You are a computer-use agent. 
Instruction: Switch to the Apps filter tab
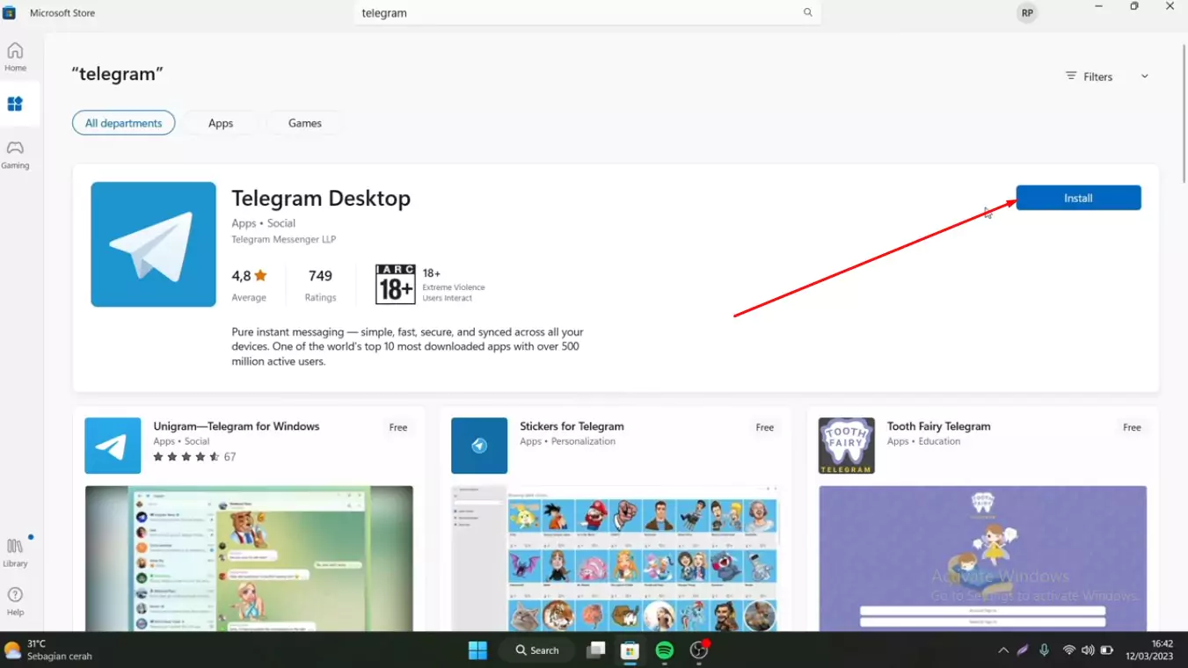[x=221, y=123]
